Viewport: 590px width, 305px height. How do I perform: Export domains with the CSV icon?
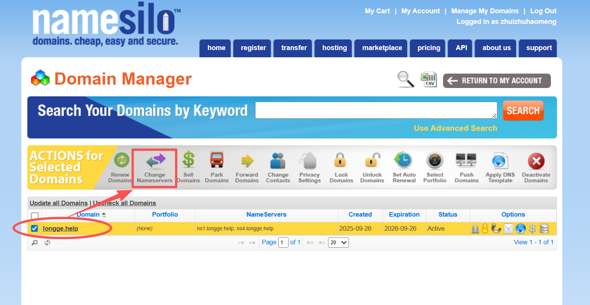click(x=429, y=79)
